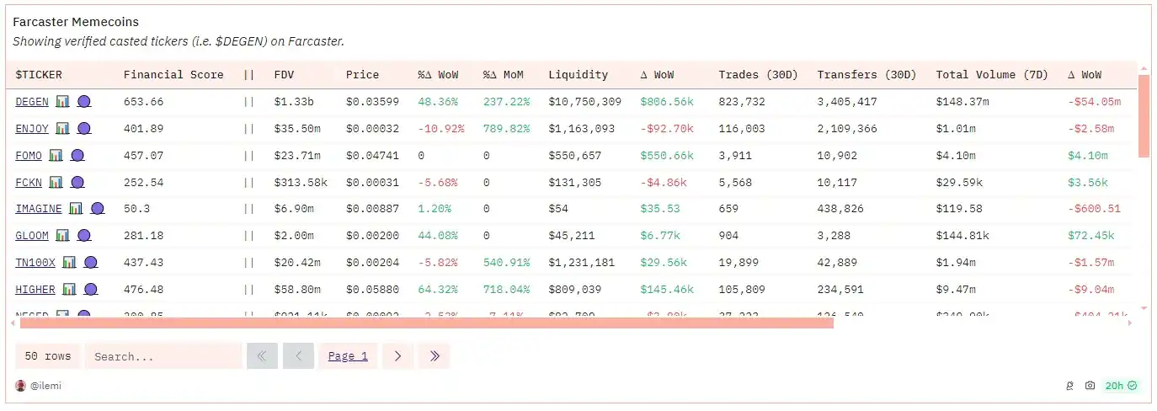1157x411 pixels.
Task: Take a screenshot with the camera icon
Action: (1090, 386)
